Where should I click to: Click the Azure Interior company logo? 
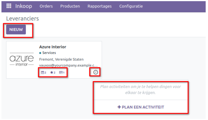coord(22,60)
